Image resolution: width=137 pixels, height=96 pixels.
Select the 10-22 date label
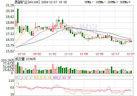click(x=37, y=54)
